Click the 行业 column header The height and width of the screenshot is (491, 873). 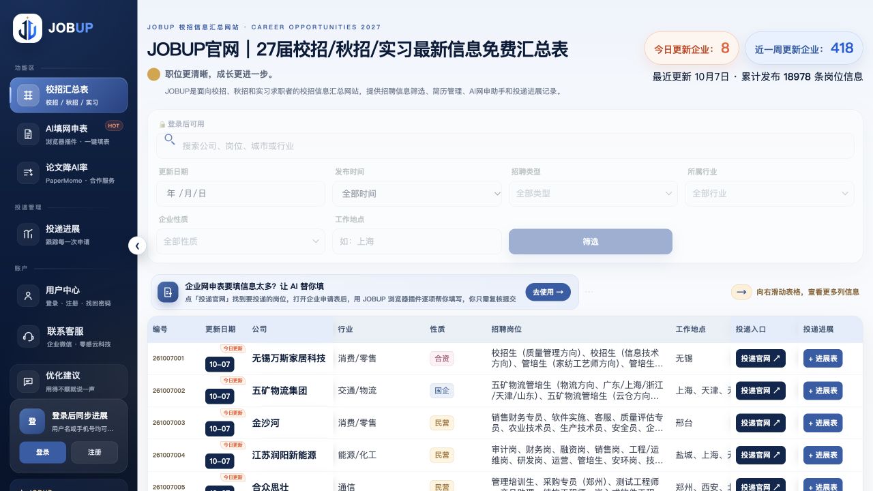pyautogui.click(x=345, y=329)
